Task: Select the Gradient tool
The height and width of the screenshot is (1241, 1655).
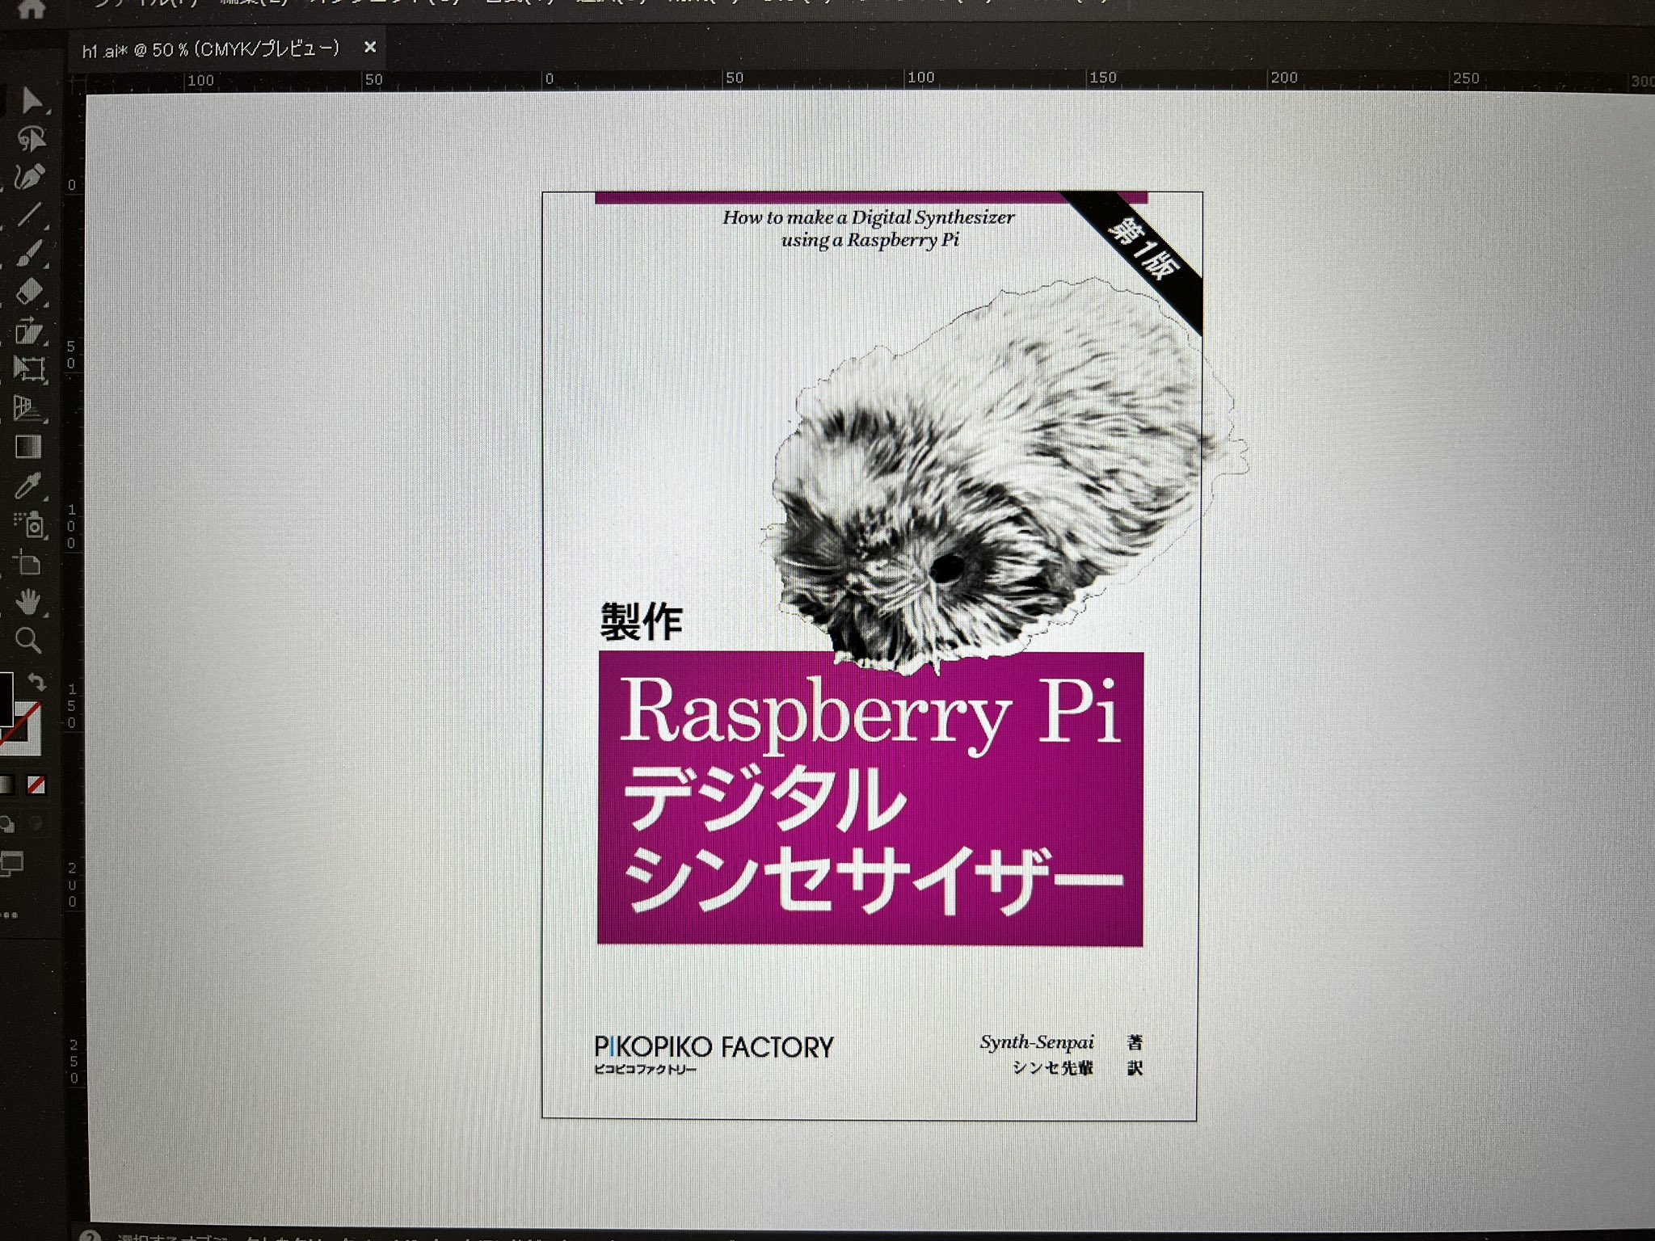Action: click(28, 447)
